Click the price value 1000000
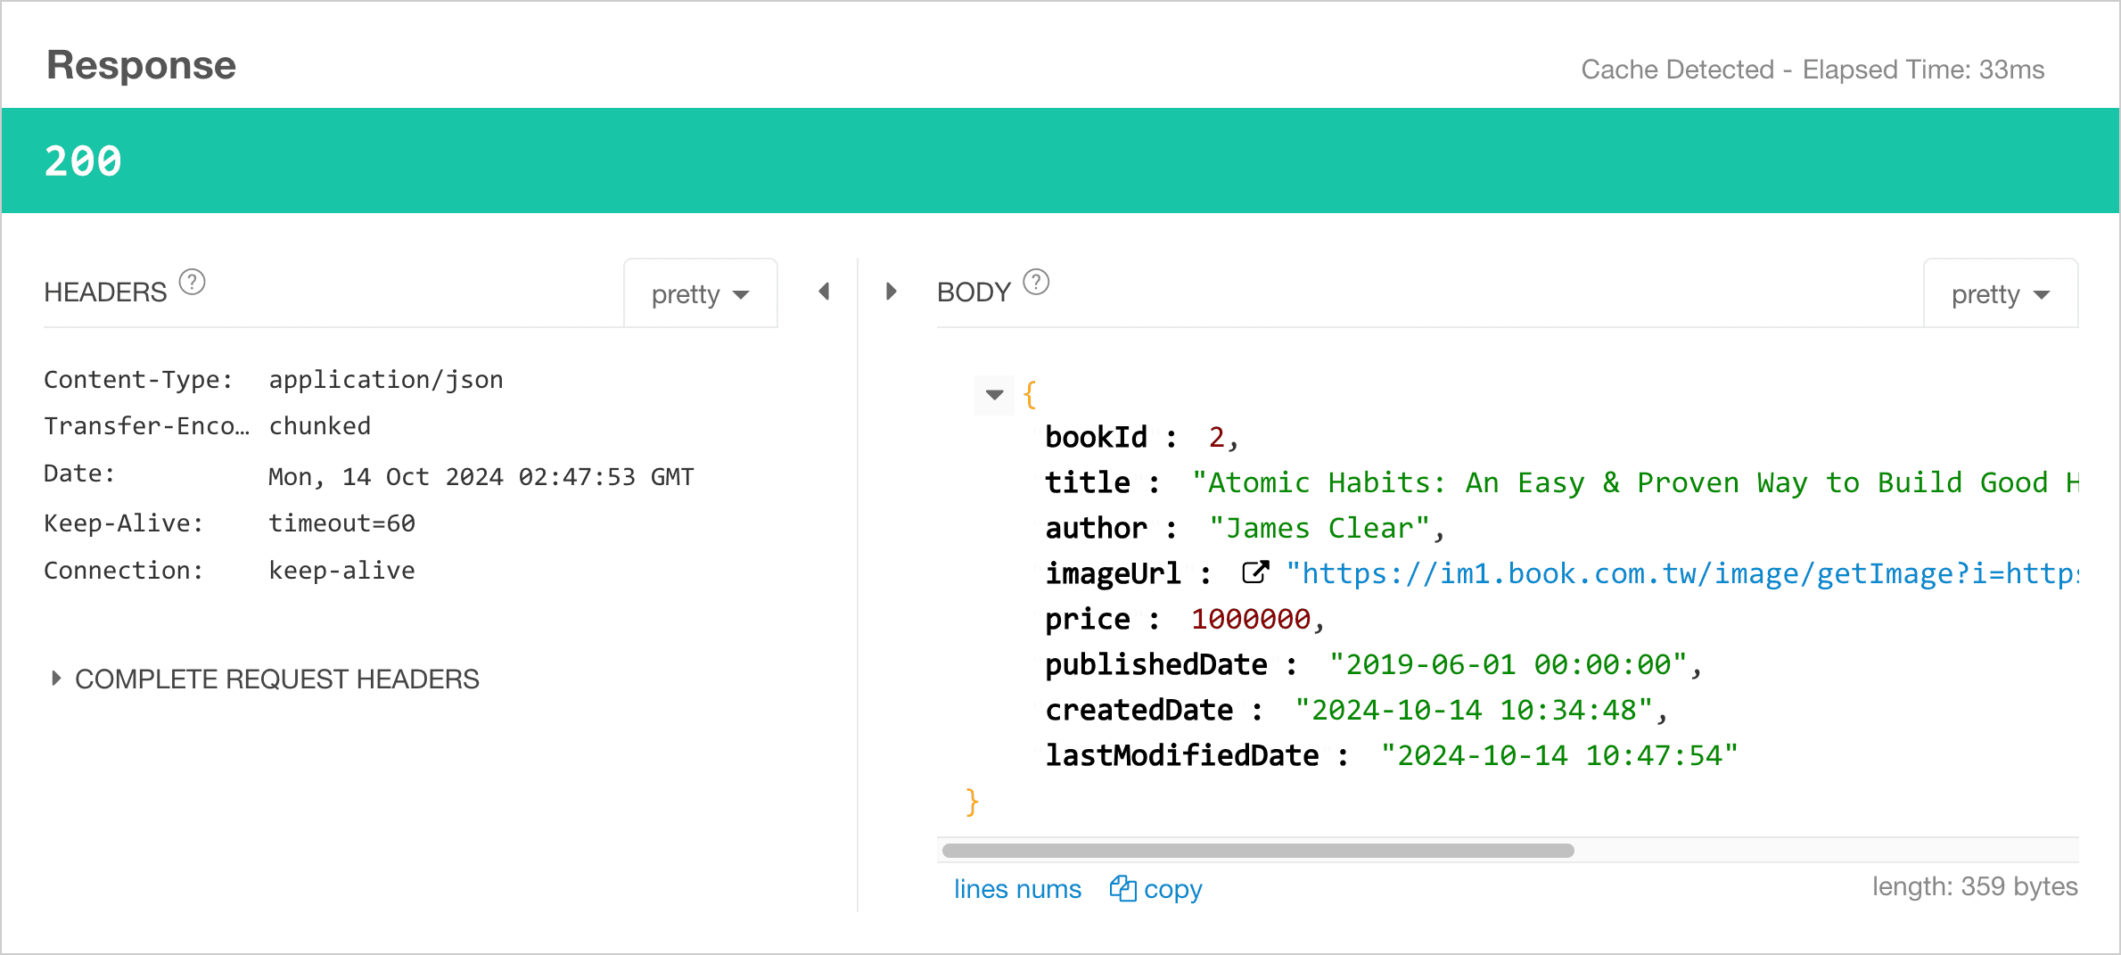Image resolution: width=2121 pixels, height=955 pixels. click(1251, 619)
